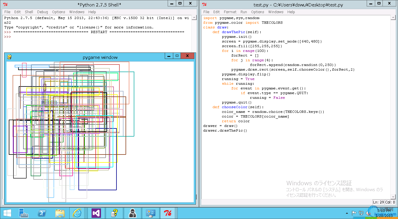Open Options menu in test.py editor

(x=258, y=12)
